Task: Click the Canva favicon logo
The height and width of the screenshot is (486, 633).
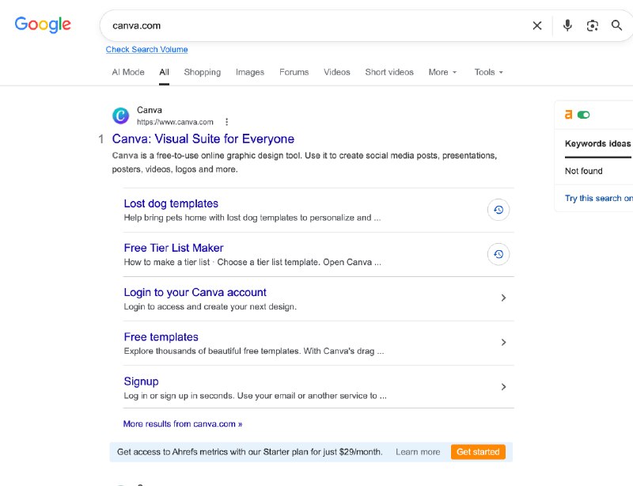Action: click(x=120, y=116)
